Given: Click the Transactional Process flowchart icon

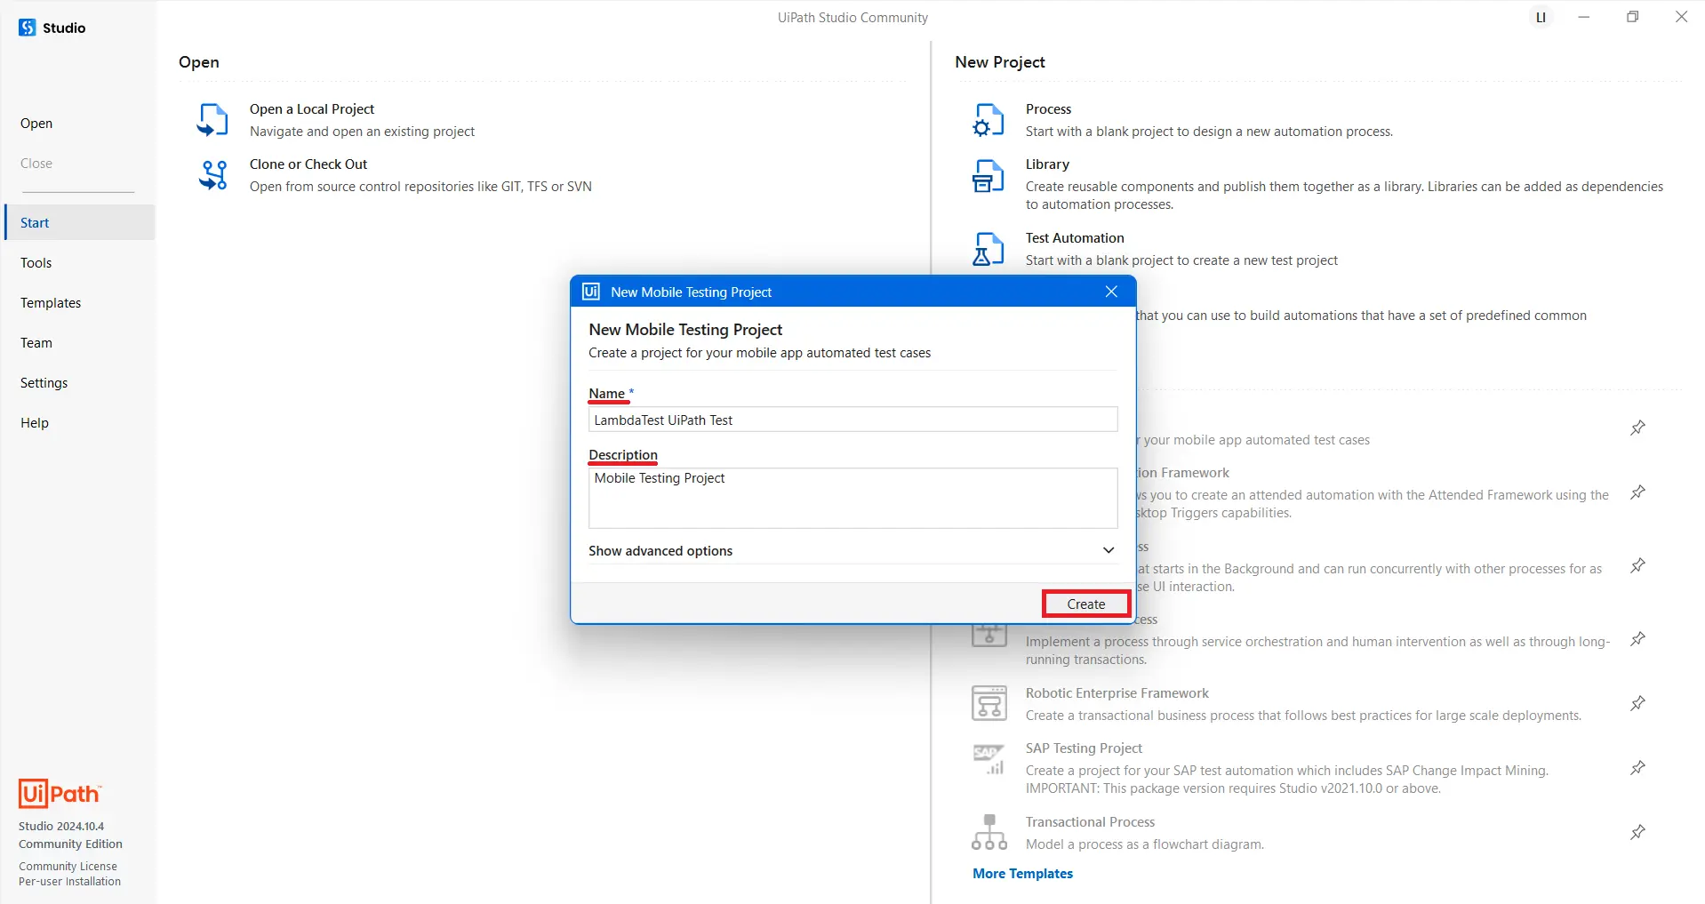Looking at the screenshot, I should point(989,832).
